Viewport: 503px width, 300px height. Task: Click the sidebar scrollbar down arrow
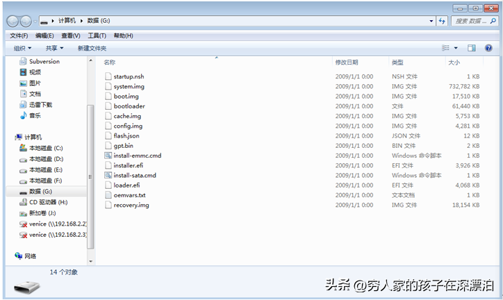(x=90, y=261)
